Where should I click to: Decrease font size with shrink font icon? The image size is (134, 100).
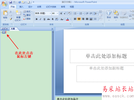tap(65, 13)
